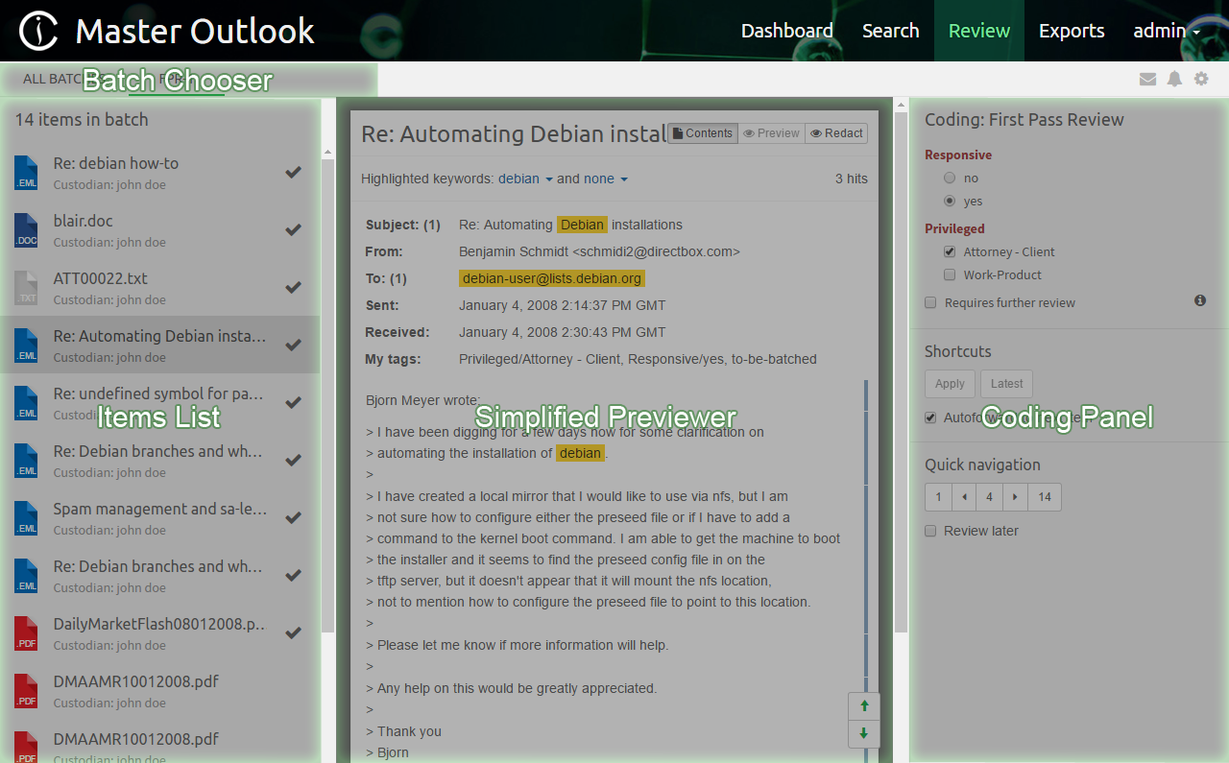This screenshot has height=763, width=1229.
Task: Switch to the Dashboard page
Action: coord(786,30)
